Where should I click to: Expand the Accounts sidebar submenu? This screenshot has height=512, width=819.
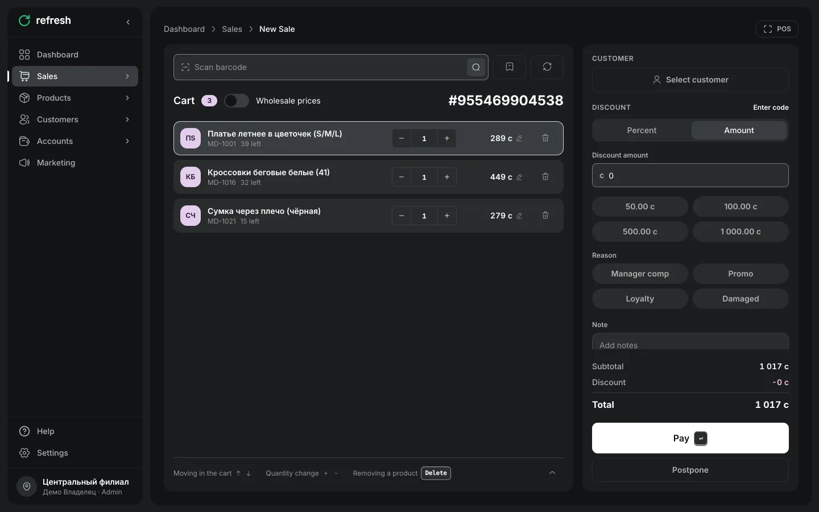[x=127, y=141]
